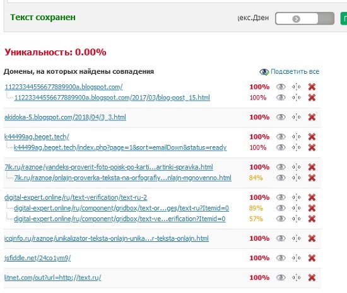The height and width of the screenshot is (293, 347).
Task: Highlight matches for beget.tech index.php row
Action: (281, 147)
